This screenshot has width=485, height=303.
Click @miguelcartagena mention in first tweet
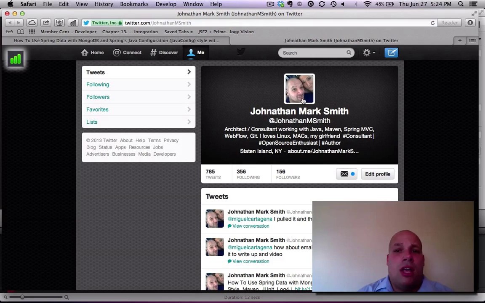(250, 219)
